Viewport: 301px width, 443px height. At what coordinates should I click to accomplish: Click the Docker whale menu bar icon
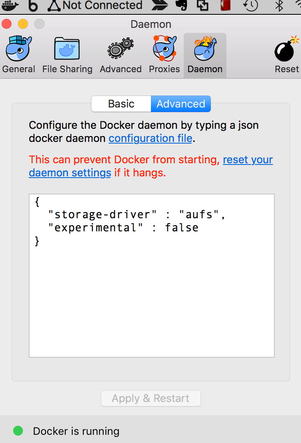tap(10, 6)
